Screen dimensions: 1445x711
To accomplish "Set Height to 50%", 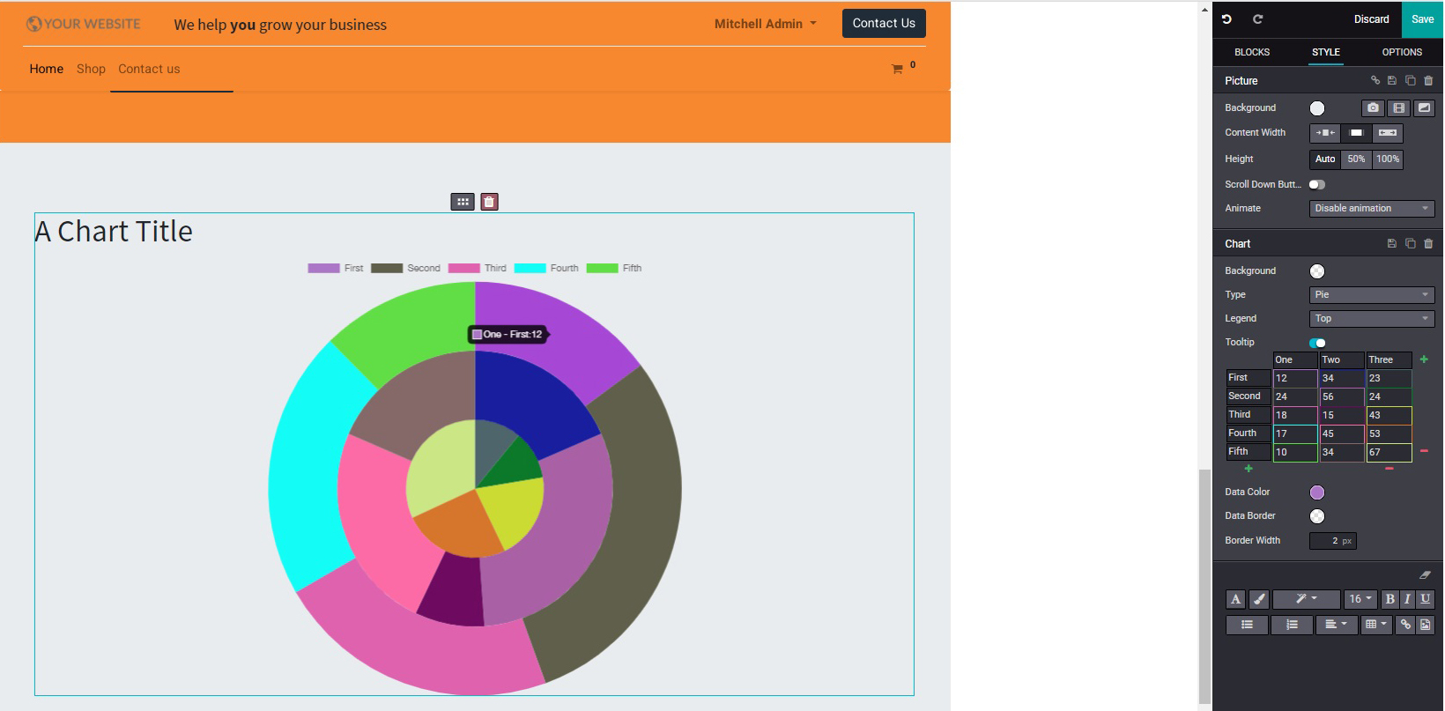I will pyautogui.click(x=1356, y=159).
